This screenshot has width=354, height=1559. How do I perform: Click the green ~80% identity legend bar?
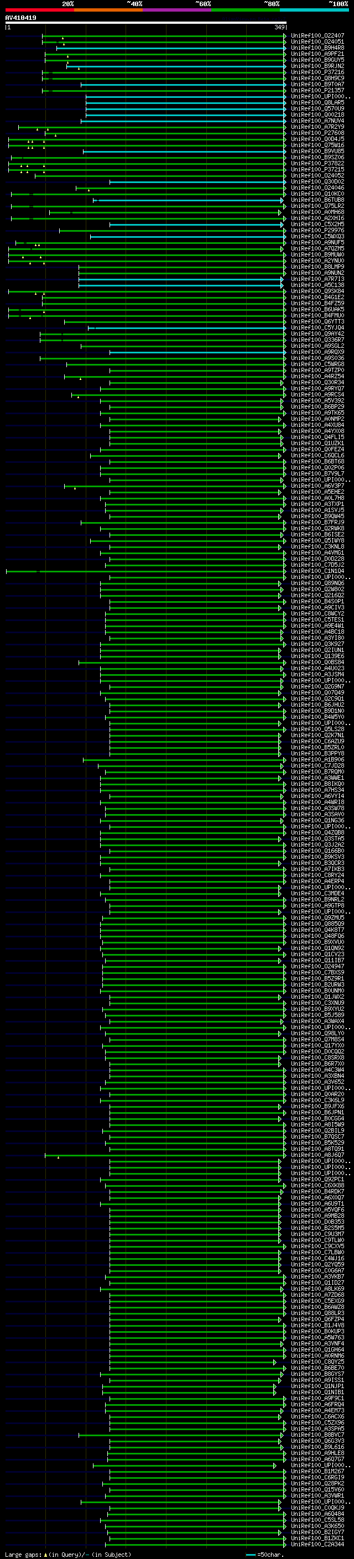pos(245,10)
